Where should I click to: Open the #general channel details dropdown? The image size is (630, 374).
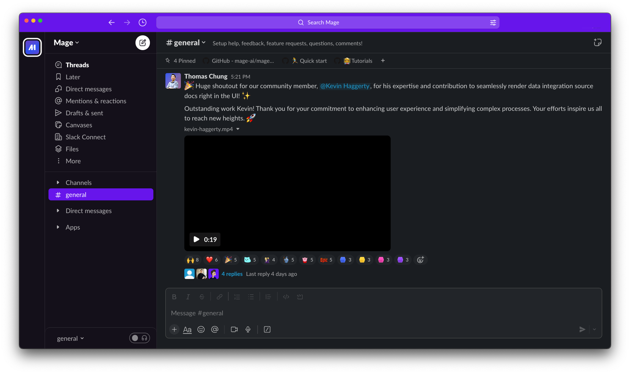(186, 43)
